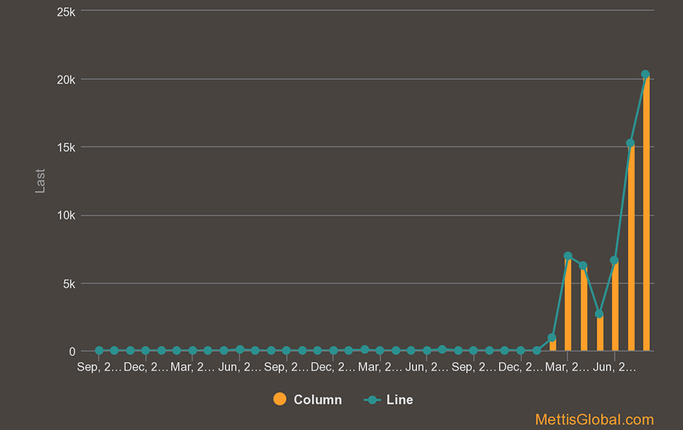Viewport: 683px width, 430px height.
Task: Click the final 'Jun, 2…' x-axis label
Action: pyautogui.click(x=614, y=367)
